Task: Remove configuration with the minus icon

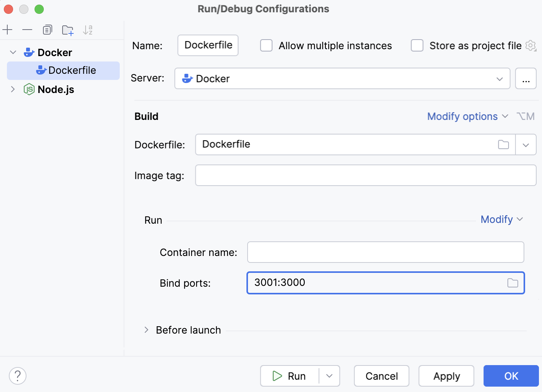Action: 27,30
